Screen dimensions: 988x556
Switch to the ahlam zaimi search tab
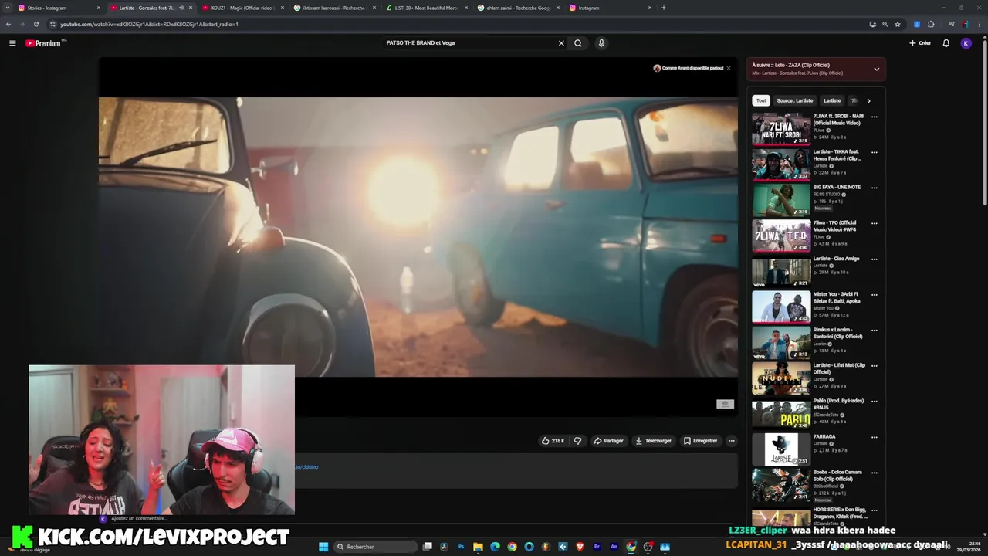coord(518,8)
